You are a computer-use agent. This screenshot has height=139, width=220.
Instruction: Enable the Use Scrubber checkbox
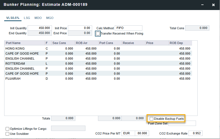(x=8, y=134)
